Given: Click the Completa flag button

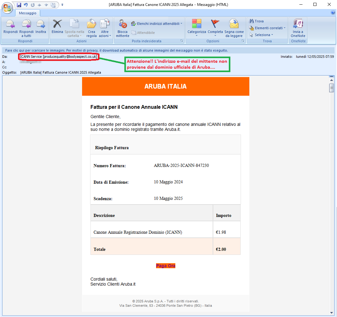Looking at the screenshot, I should [x=215, y=28].
